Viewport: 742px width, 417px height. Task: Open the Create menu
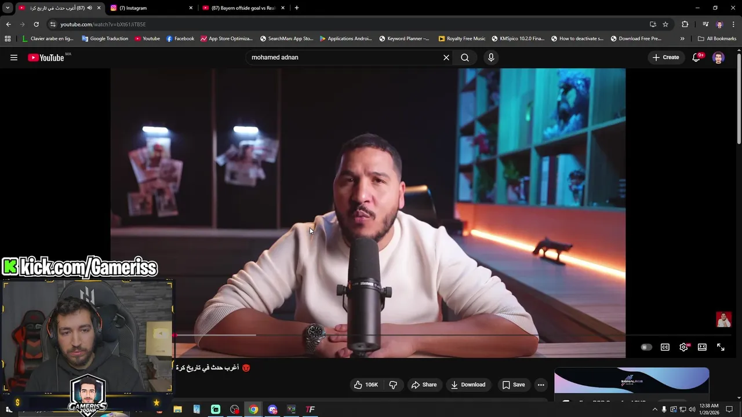665,57
